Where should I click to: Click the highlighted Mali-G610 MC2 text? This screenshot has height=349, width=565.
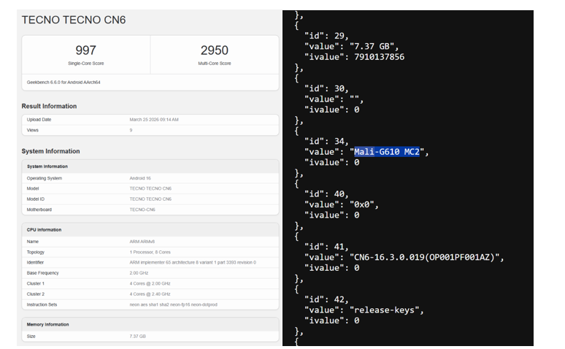pos(387,152)
